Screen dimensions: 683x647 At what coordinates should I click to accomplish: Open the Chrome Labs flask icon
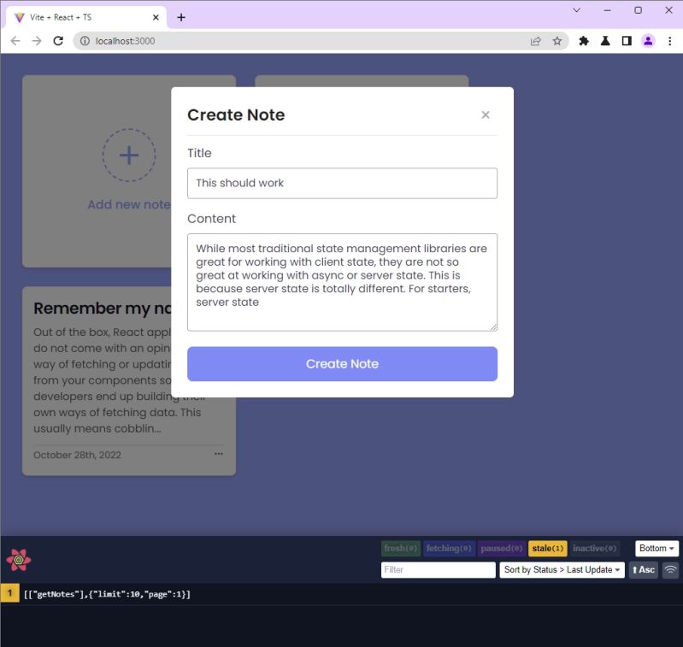[x=605, y=41]
